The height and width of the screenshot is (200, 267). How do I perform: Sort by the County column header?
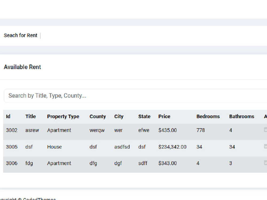coord(97,117)
